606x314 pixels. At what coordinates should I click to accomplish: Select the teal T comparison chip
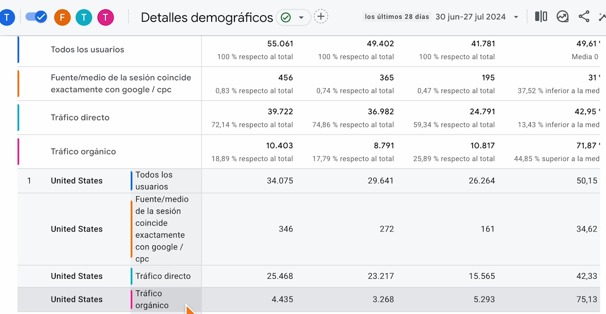pos(84,17)
